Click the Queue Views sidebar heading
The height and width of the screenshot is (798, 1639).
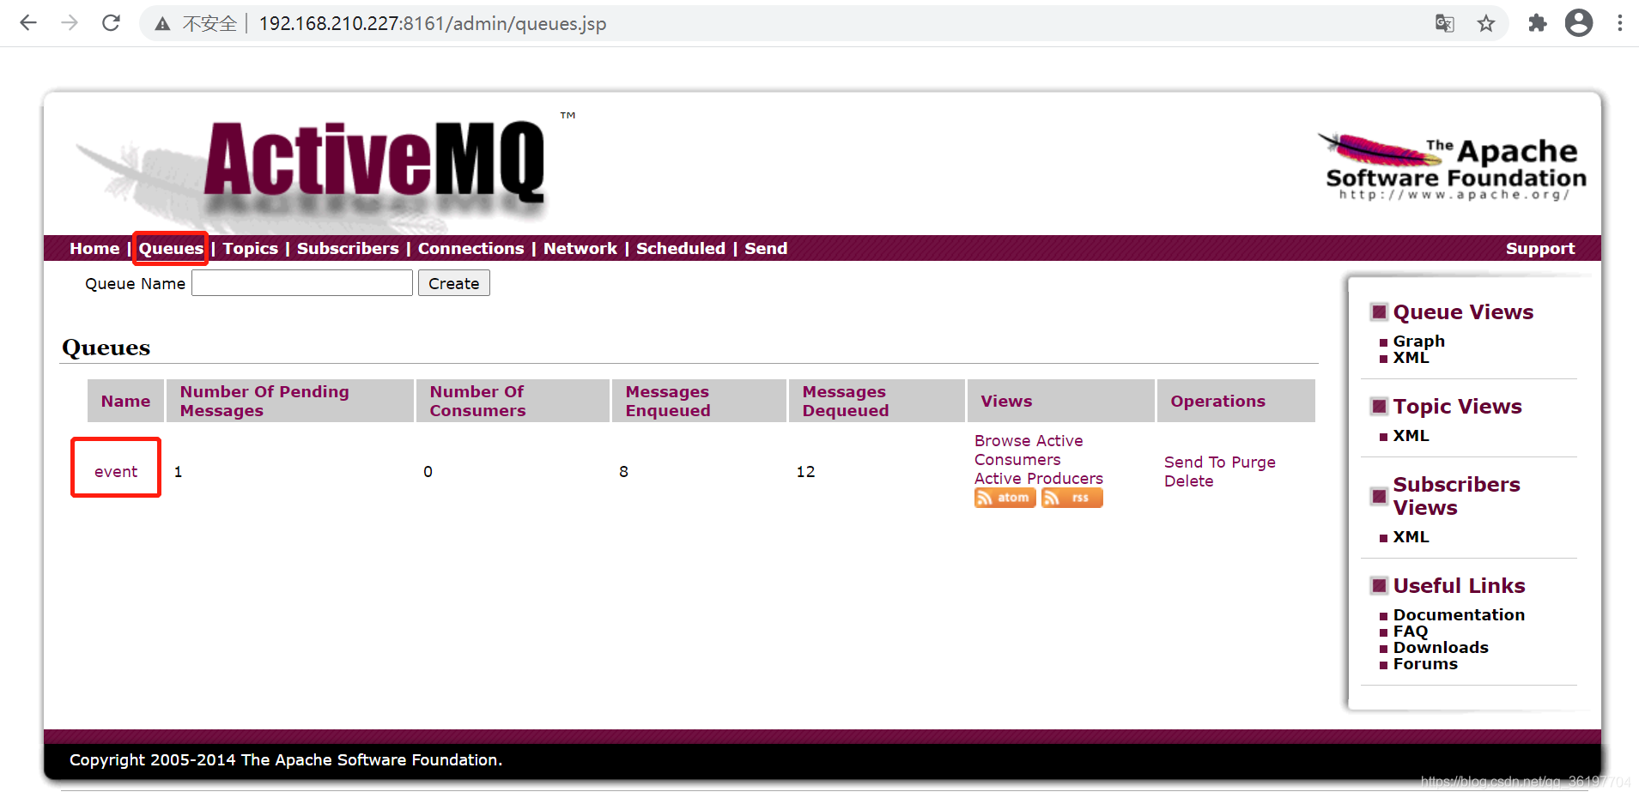click(x=1463, y=311)
